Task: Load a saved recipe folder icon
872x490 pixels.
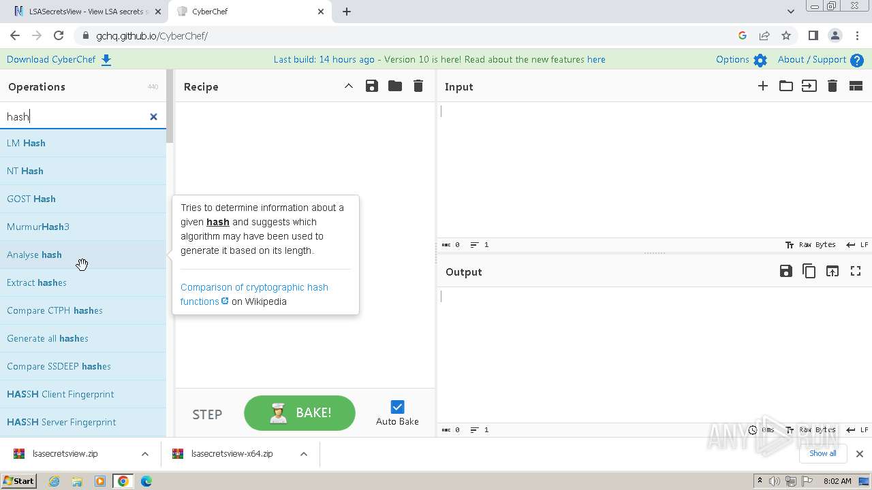Action: tap(395, 86)
